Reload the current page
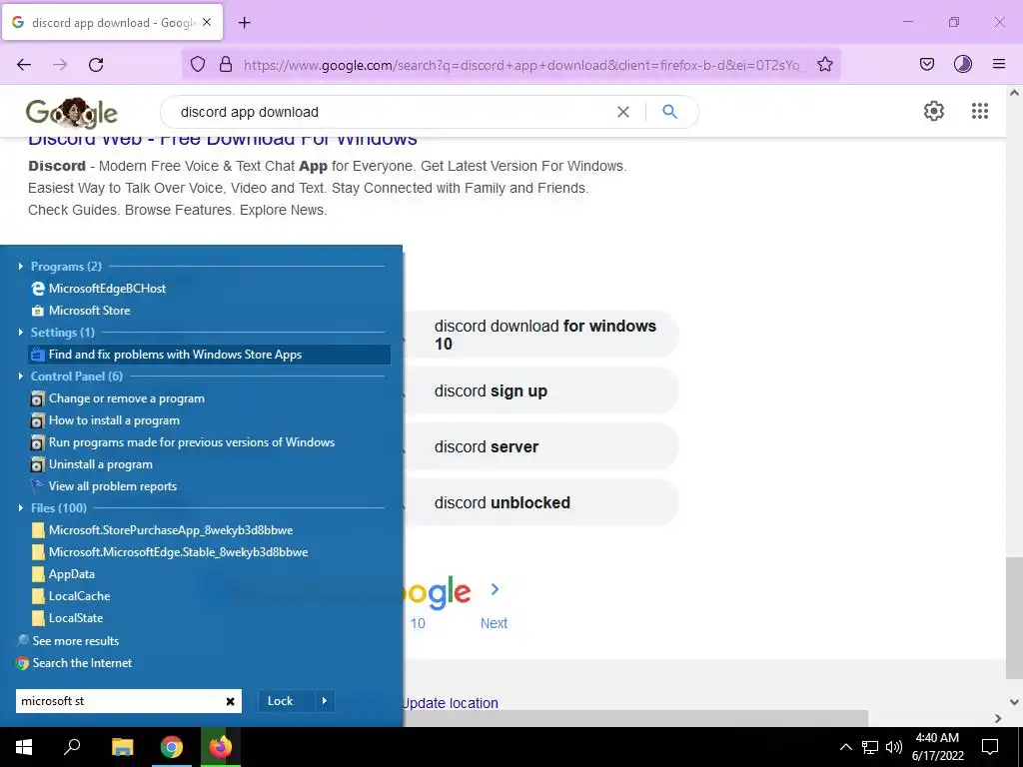This screenshot has height=767, width=1023. pyautogui.click(x=96, y=65)
